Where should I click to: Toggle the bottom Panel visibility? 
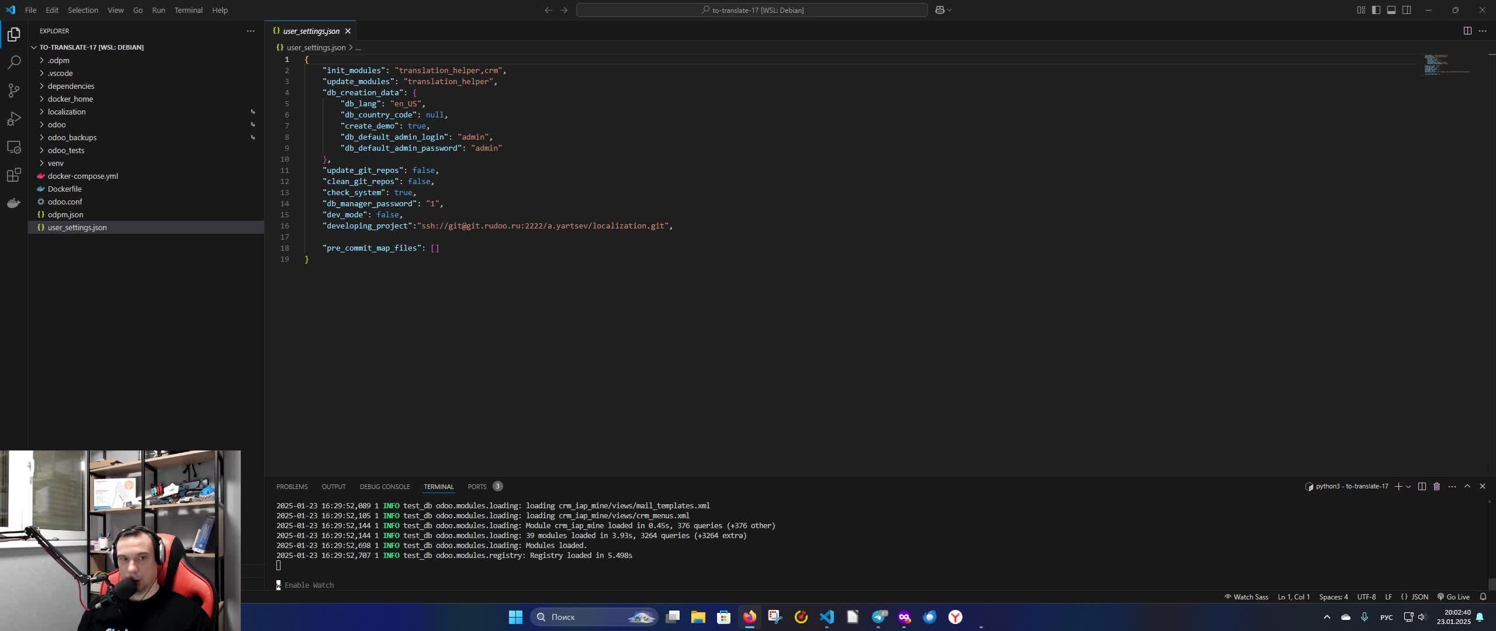point(1391,10)
